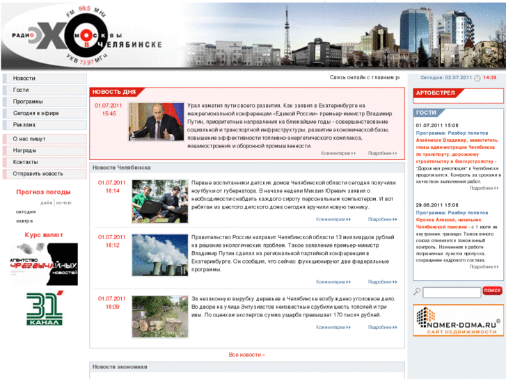Open Подробнее for the illegal tree cutting news
The height and width of the screenshot is (379, 506).
[x=382, y=328]
